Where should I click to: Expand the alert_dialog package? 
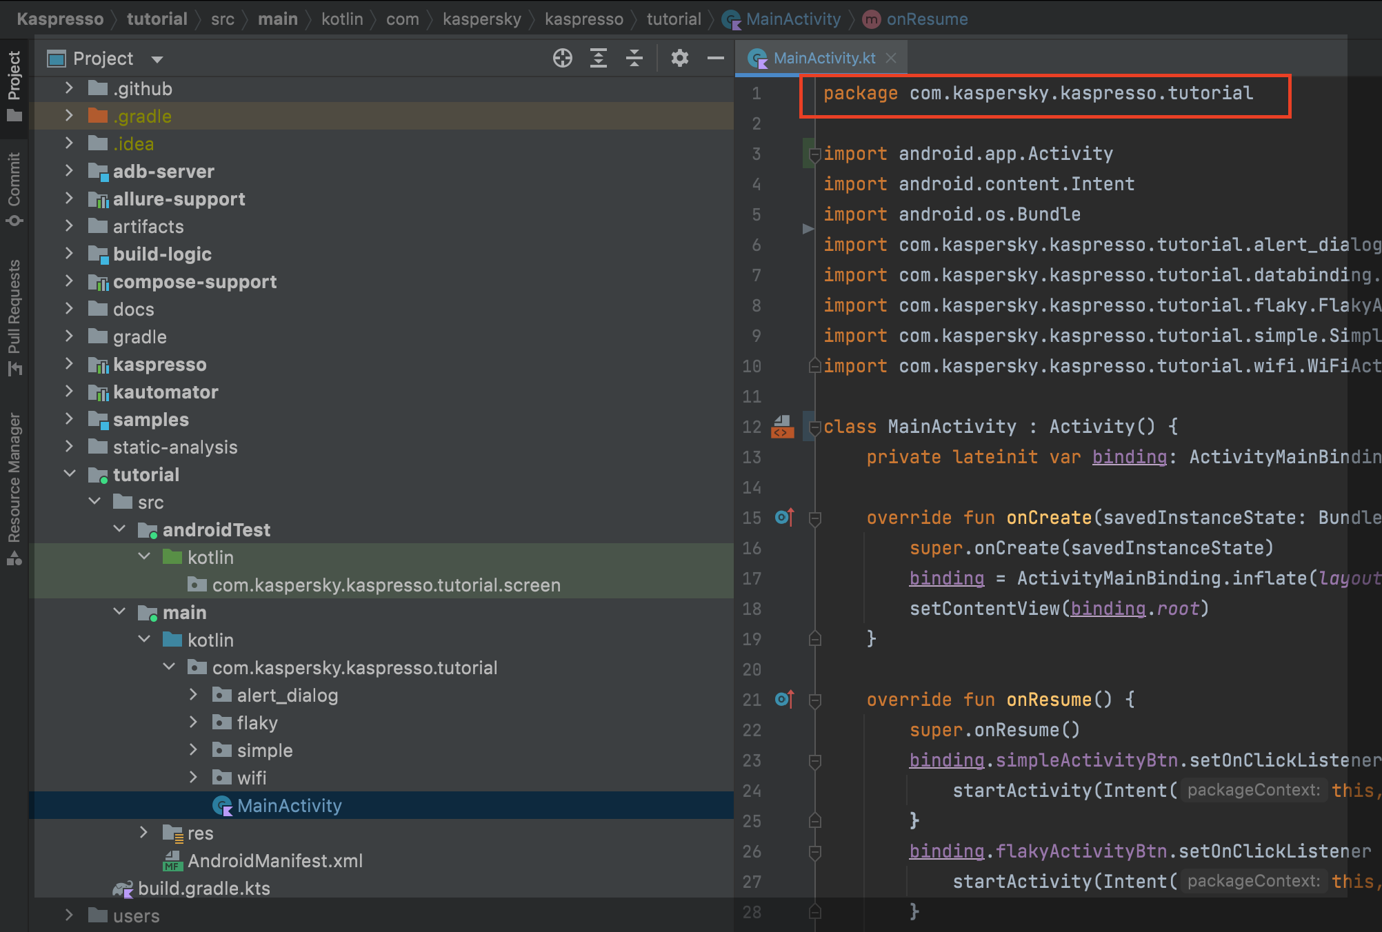pos(193,695)
